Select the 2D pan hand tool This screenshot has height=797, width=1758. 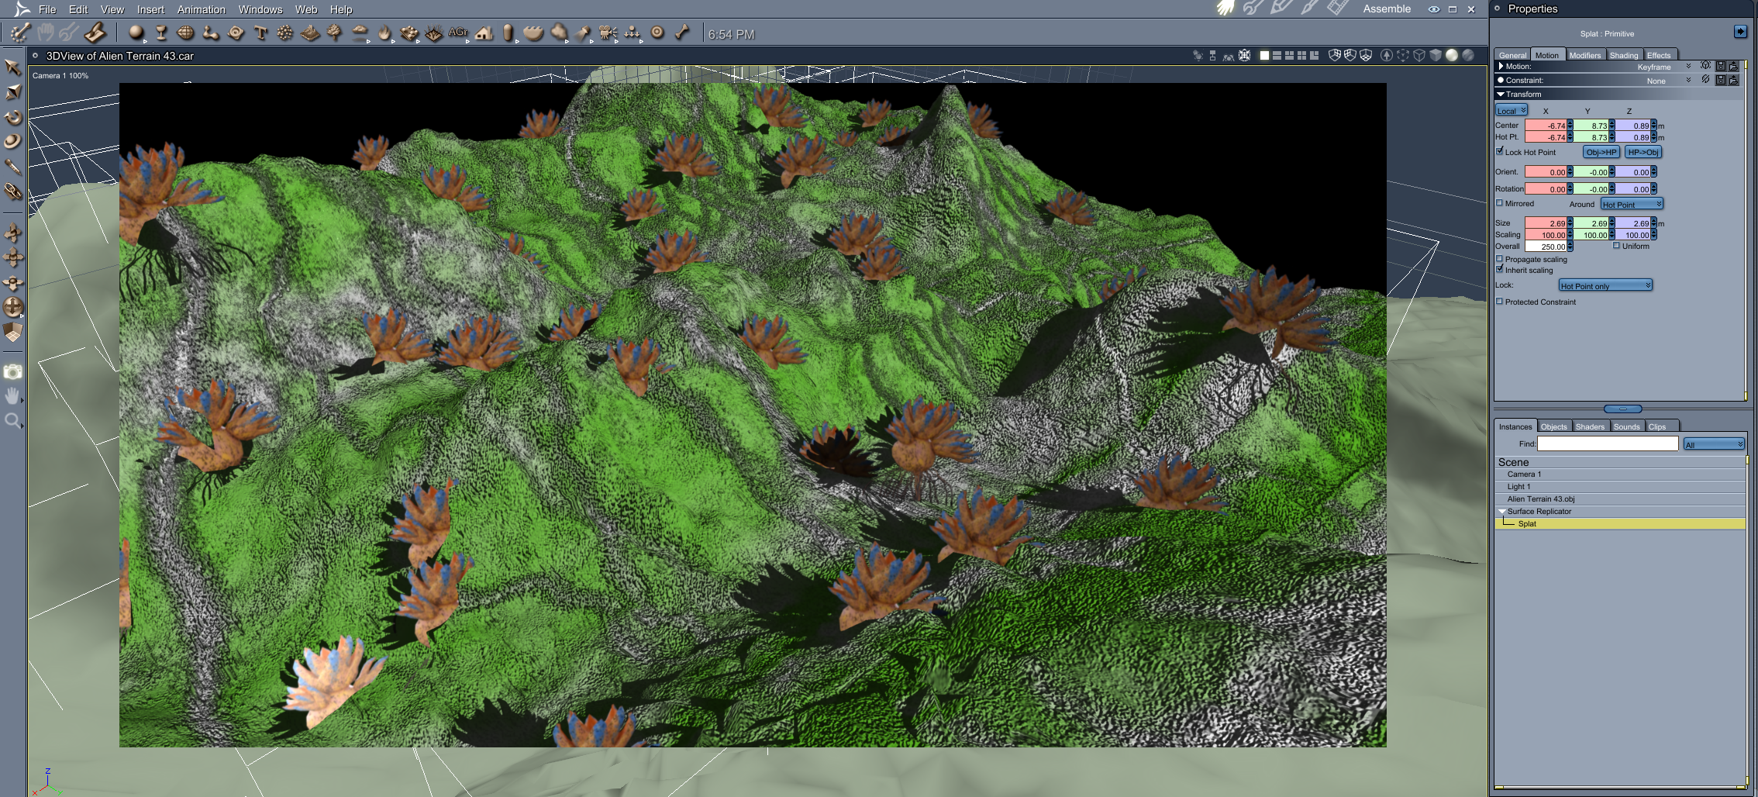tap(12, 396)
